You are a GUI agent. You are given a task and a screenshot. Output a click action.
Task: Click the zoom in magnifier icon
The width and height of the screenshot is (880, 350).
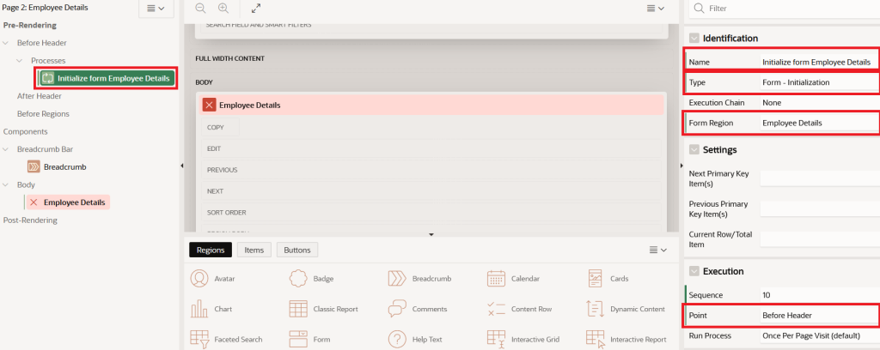click(x=223, y=8)
